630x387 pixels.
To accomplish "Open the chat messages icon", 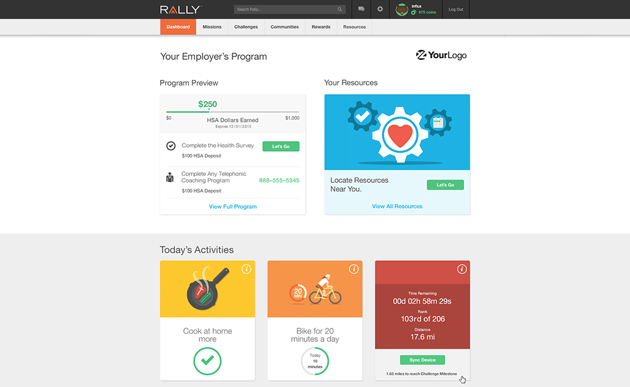I will tap(361, 9).
